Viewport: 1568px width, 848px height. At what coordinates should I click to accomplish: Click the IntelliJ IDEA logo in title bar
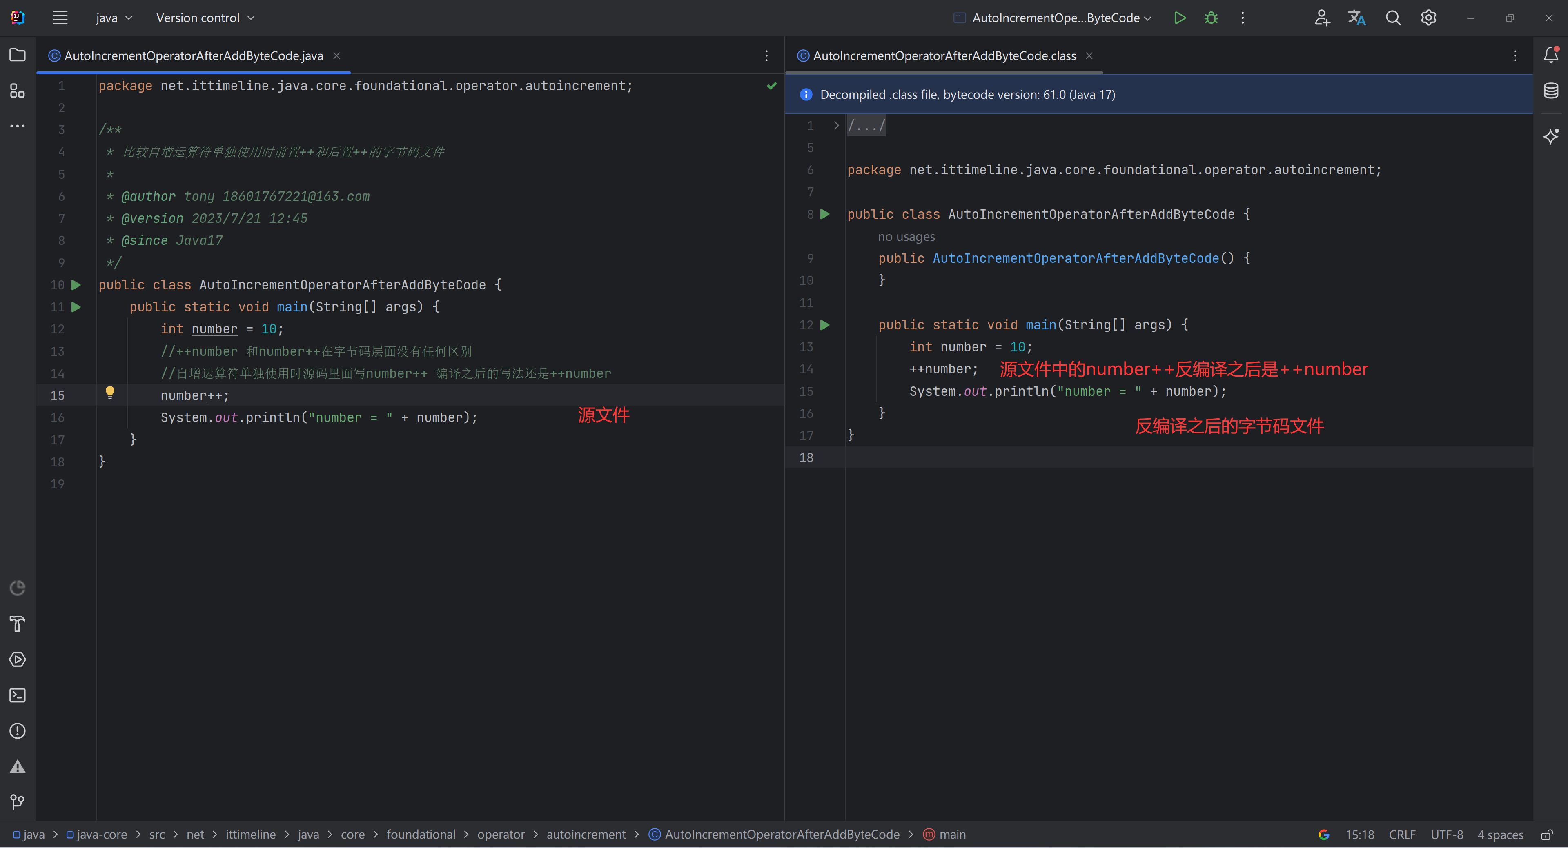tap(18, 18)
